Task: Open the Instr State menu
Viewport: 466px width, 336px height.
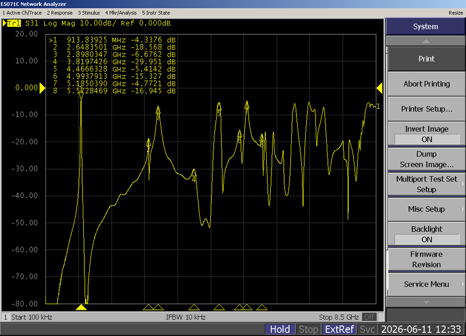Action: coord(156,13)
